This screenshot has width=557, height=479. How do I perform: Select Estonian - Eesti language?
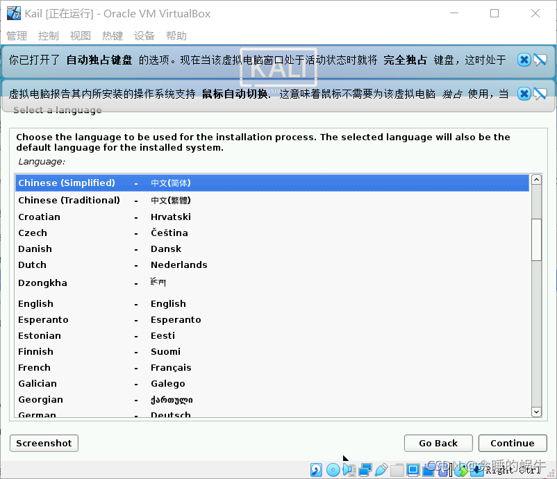(x=272, y=336)
